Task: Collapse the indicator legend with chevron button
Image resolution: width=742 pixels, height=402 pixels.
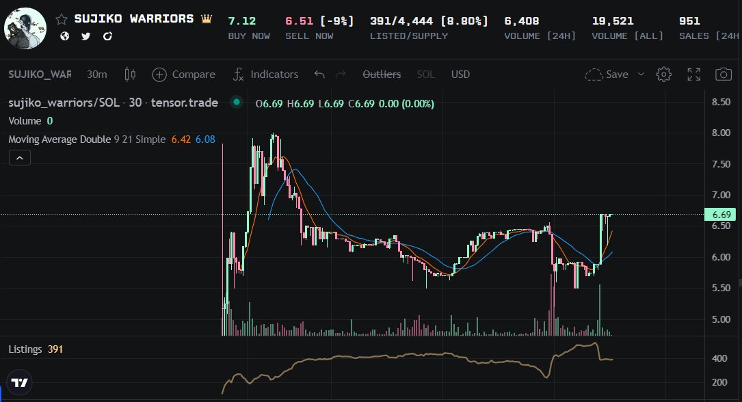Action: [x=20, y=158]
